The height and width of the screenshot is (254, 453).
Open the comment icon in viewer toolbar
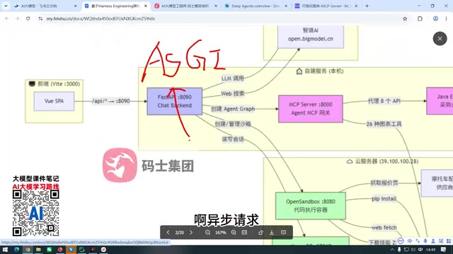coord(283,232)
